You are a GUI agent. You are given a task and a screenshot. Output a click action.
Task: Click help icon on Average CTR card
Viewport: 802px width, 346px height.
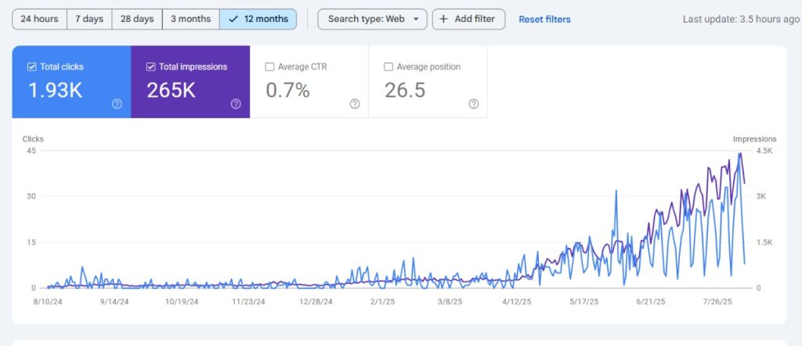coord(354,104)
